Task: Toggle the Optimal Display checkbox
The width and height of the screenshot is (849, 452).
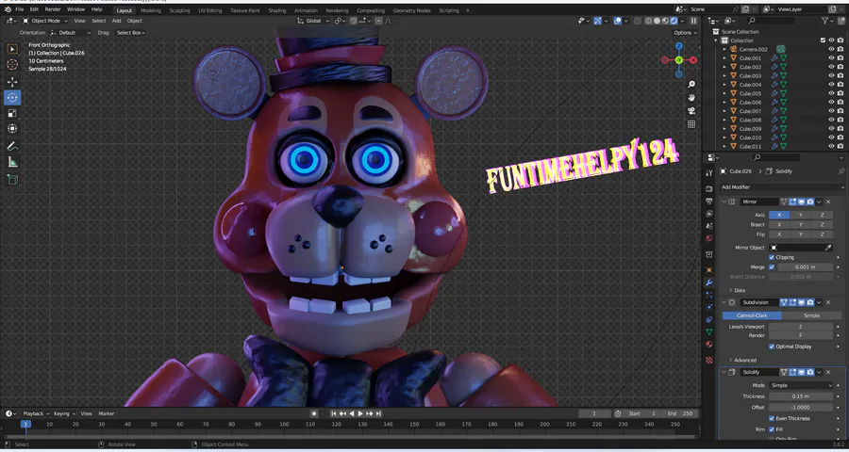Action: click(772, 347)
